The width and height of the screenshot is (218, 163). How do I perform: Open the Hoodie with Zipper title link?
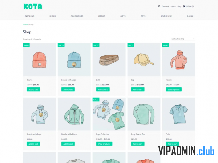tap(69, 134)
